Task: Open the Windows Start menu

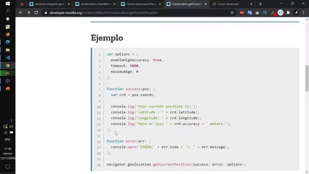Action: 8,3
